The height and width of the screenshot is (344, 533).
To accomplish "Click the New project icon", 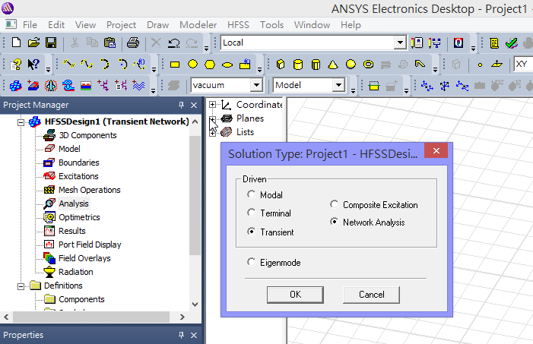I will (x=16, y=43).
